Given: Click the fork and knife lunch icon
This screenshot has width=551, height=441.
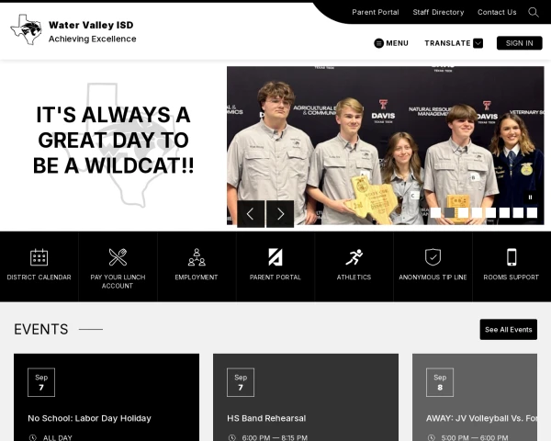Looking at the screenshot, I should (118, 257).
